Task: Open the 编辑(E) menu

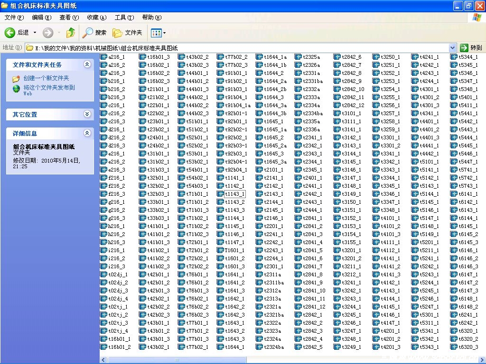Action: click(x=42, y=18)
